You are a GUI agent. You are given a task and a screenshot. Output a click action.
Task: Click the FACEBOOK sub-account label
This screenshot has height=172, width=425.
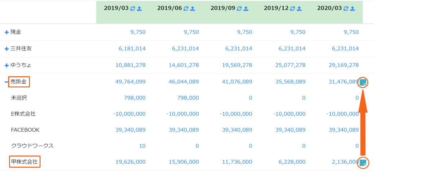pos(25,130)
